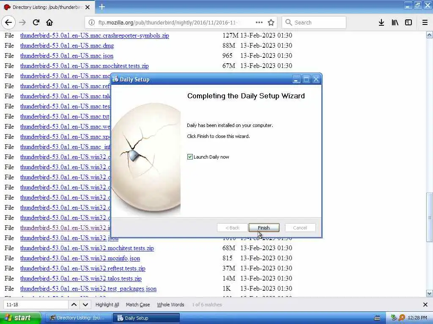Jump to next find match arrow
Image resolution: width=433 pixels, height=324 pixels.
[85, 305]
